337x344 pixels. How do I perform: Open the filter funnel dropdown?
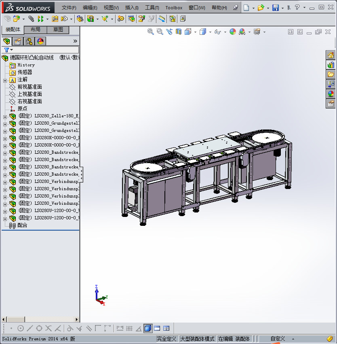point(8,50)
